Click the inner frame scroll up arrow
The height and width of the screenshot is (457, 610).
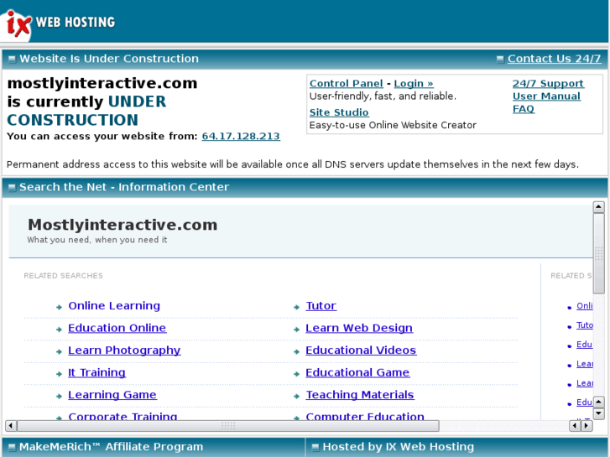[598, 207]
